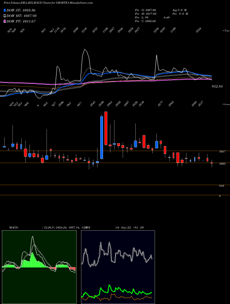This screenshot has width=230, height=304.
Task: Click the MACD: panel label
Action: pos(14,228)
